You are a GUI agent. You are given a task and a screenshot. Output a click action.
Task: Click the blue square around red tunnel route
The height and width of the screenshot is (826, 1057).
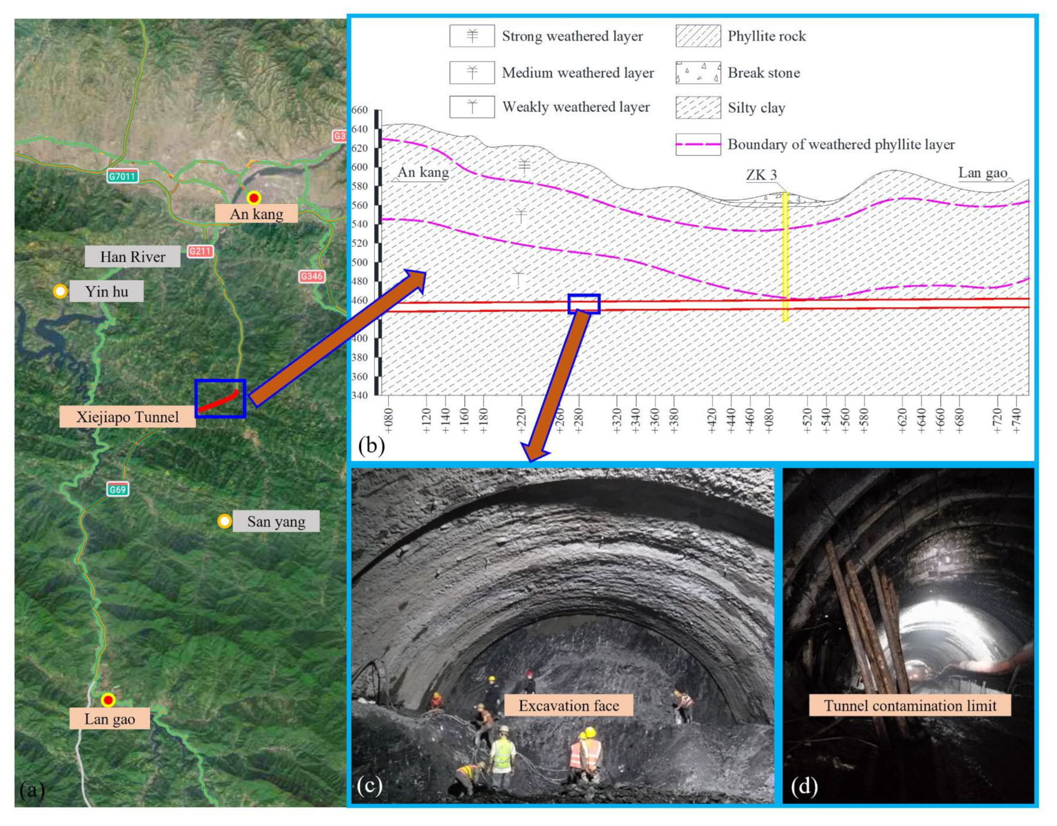[220, 399]
